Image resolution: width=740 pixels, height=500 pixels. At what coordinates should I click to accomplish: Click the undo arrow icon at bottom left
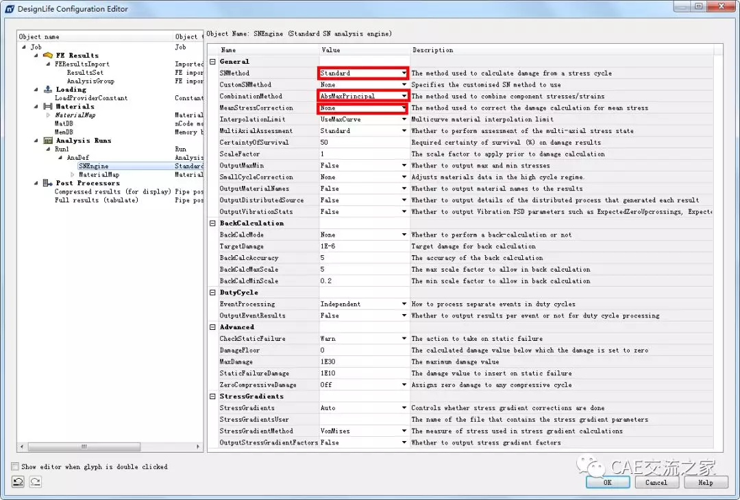point(18,481)
